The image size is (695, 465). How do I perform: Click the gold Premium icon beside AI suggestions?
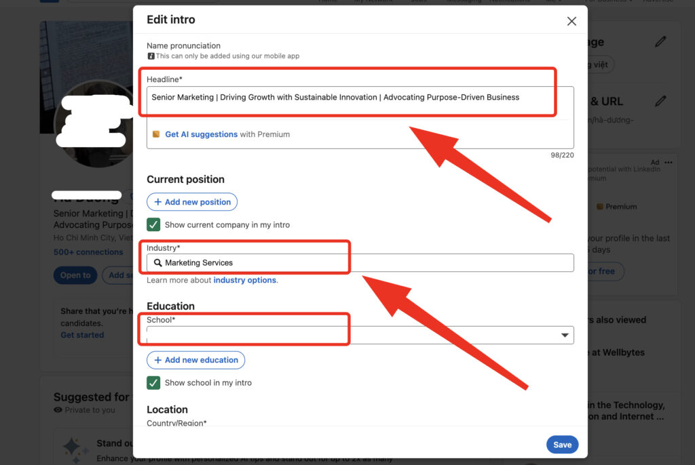click(156, 134)
